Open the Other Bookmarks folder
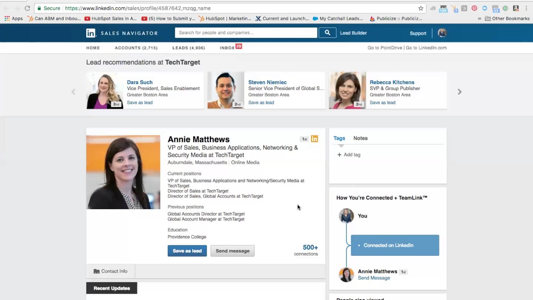This screenshot has width=533, height=300. coord(507,18)
